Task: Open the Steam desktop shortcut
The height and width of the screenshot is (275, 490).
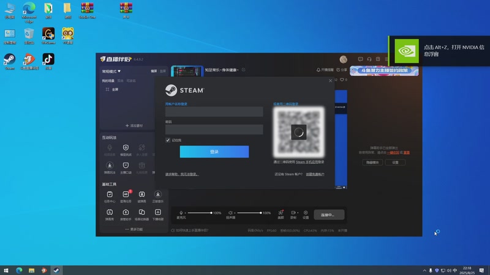Action: point(10,61)
